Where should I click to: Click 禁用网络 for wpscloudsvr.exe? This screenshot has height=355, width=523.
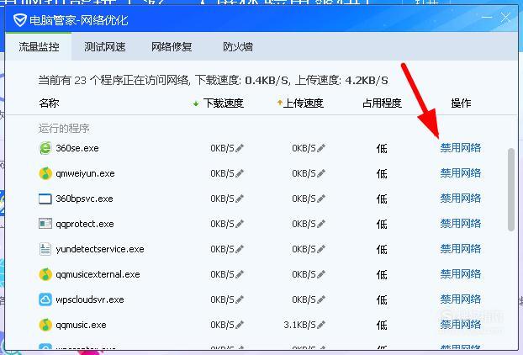[x=460, y=299]
